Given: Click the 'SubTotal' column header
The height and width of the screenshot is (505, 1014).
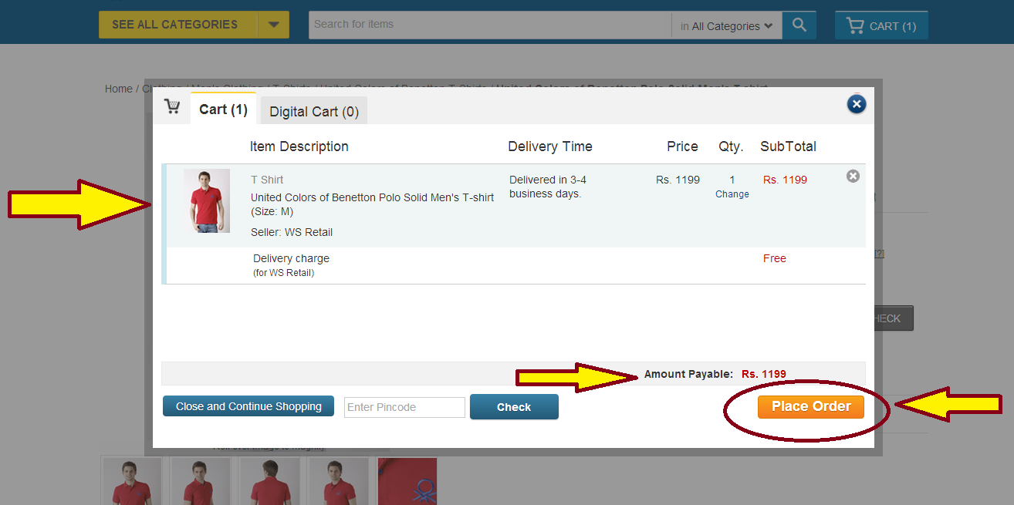Looking at the screenshot, I should click(x=788, y=146).
